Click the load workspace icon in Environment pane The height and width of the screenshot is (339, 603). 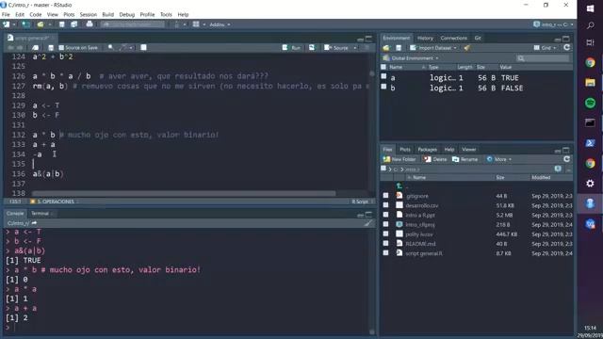coord(386,48)
